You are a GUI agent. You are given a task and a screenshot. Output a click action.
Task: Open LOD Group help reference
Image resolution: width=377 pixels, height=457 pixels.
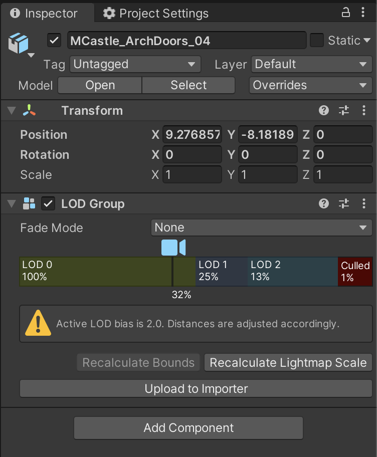click(x=324, y=203)
